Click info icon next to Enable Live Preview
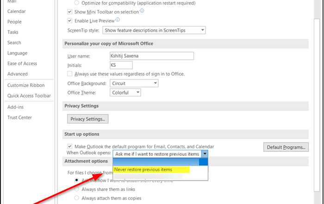This screenshot has width=324, height=204. (118, 20)
